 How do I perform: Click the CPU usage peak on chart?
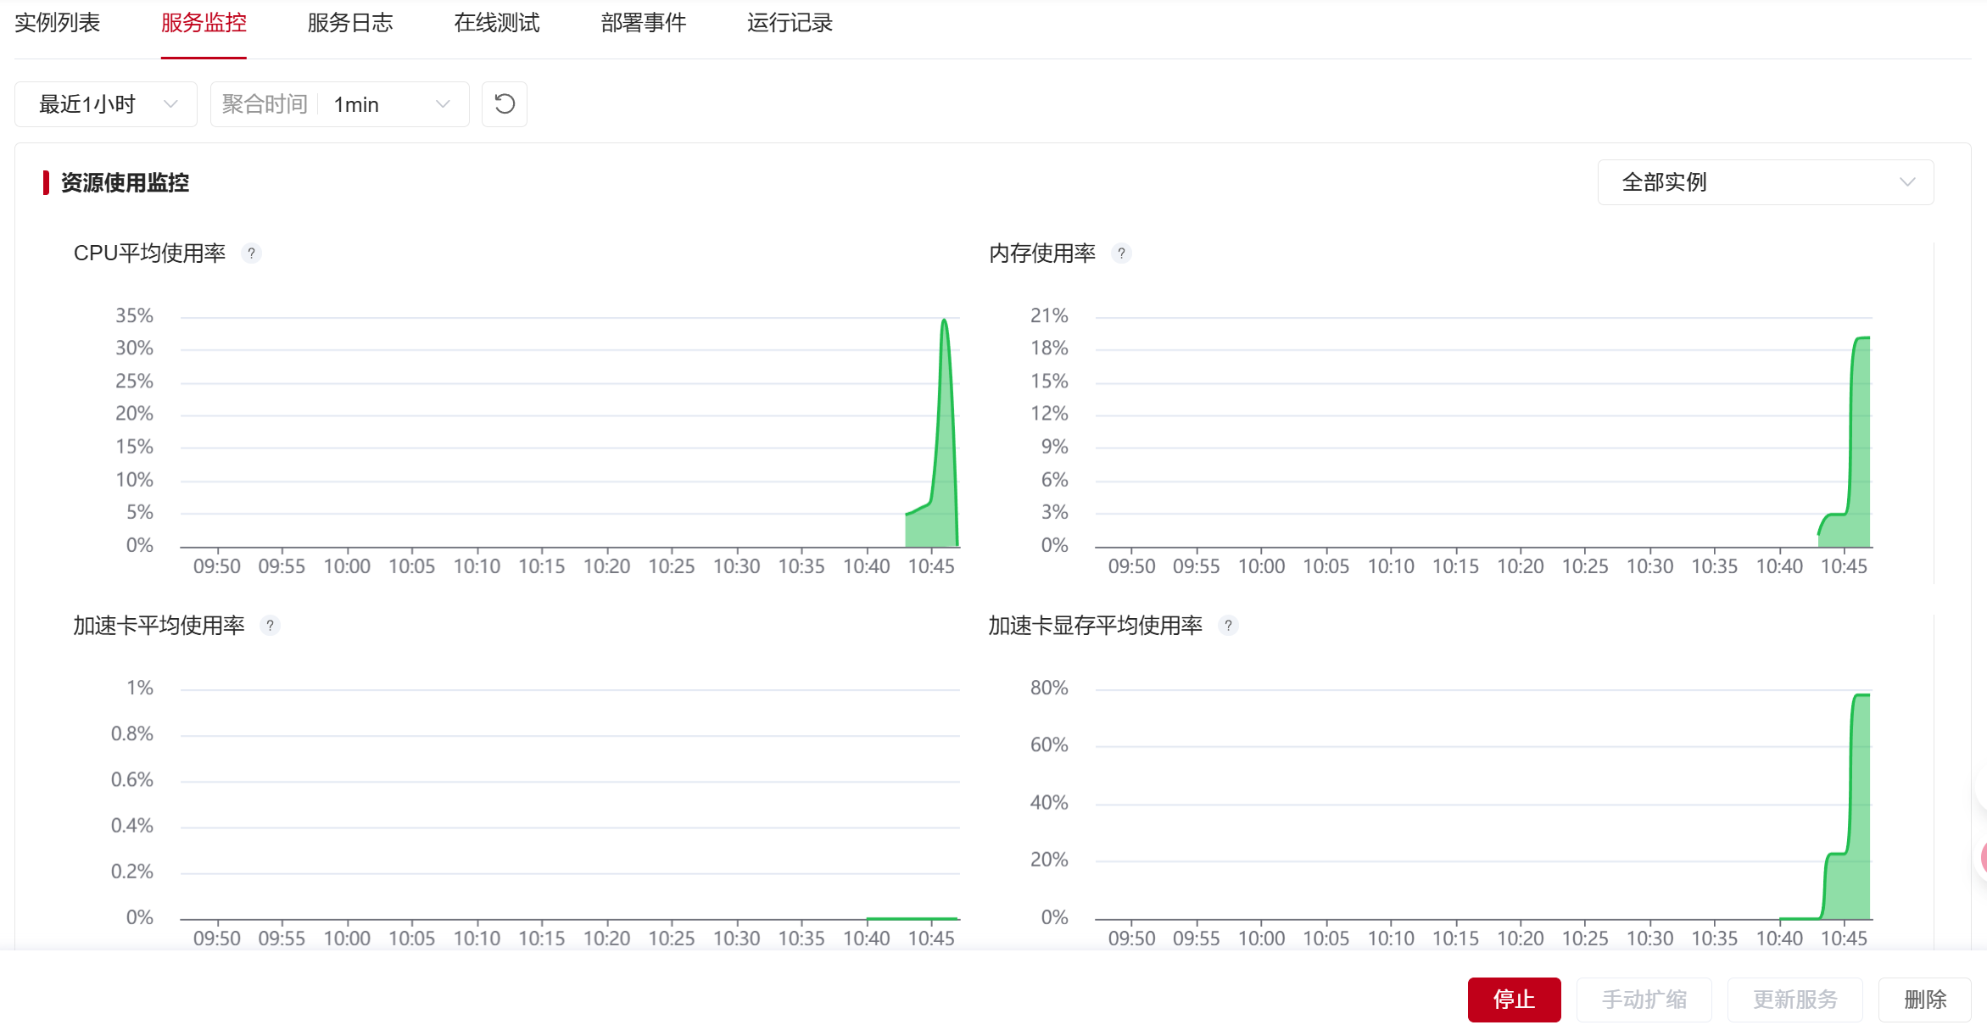[x=944, y=322]
